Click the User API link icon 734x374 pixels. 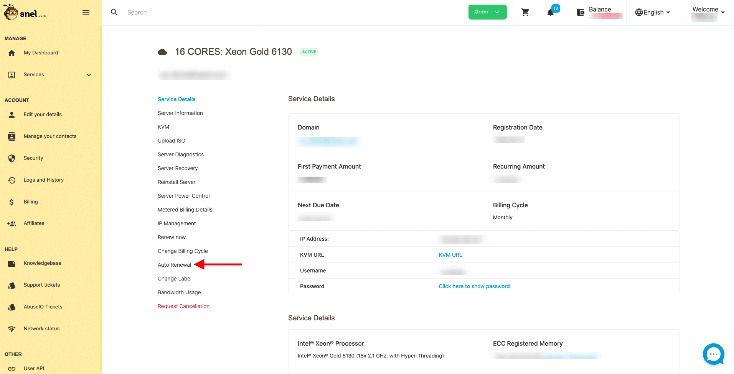(12, 369)
